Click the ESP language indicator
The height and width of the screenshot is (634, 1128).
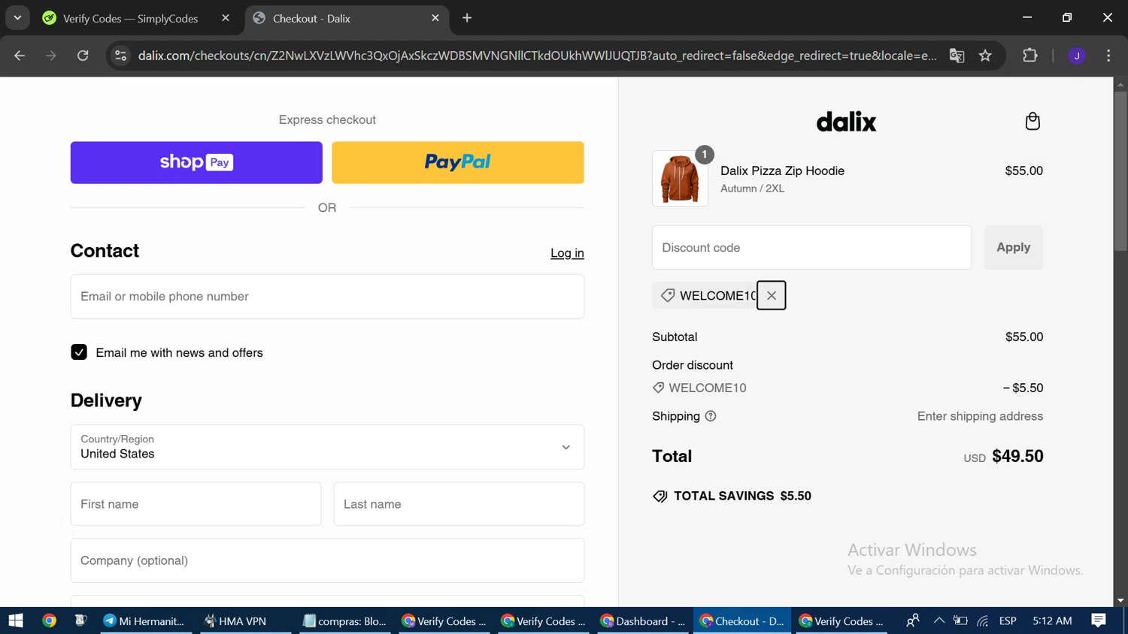[x=1008, y=620]
